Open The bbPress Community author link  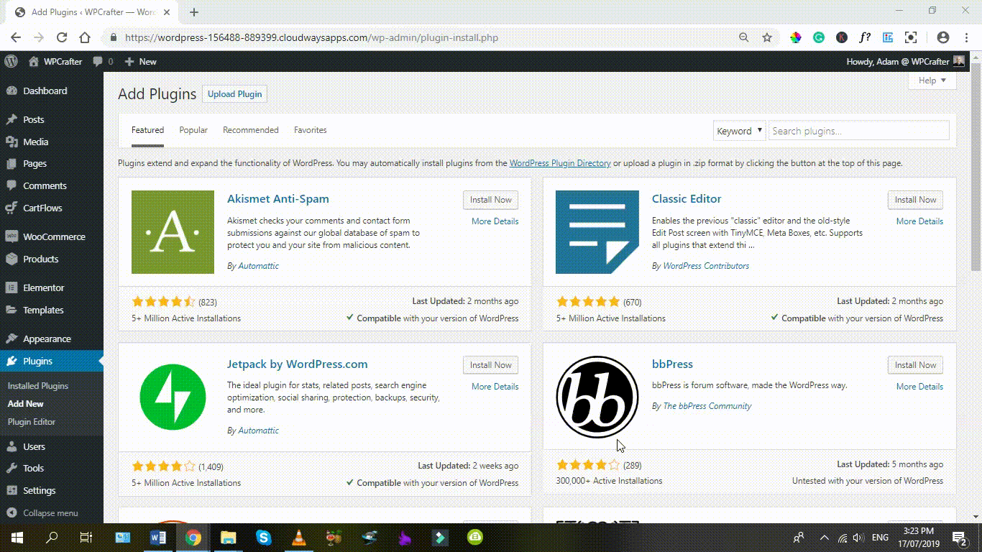pos(707,406)
